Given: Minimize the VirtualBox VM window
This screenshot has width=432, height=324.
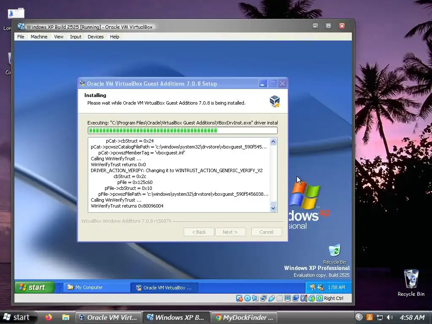Looking at the screenshot, I should click(x=316, y=26).
